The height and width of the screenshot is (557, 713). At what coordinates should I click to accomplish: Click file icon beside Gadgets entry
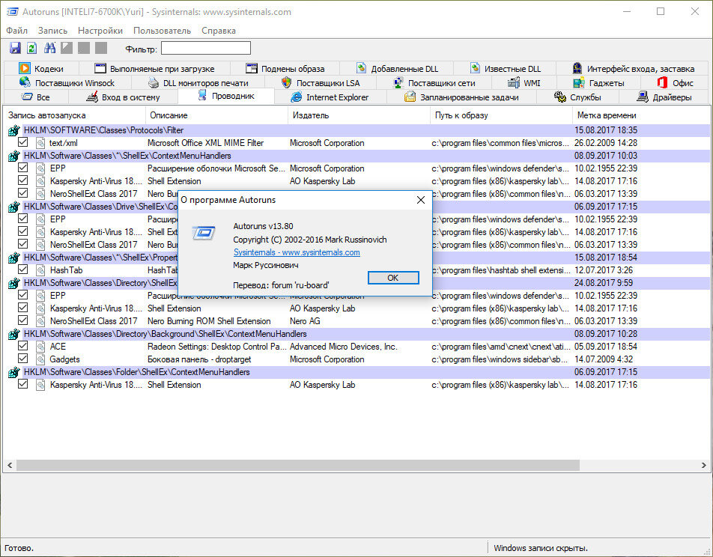click(40, 359)
